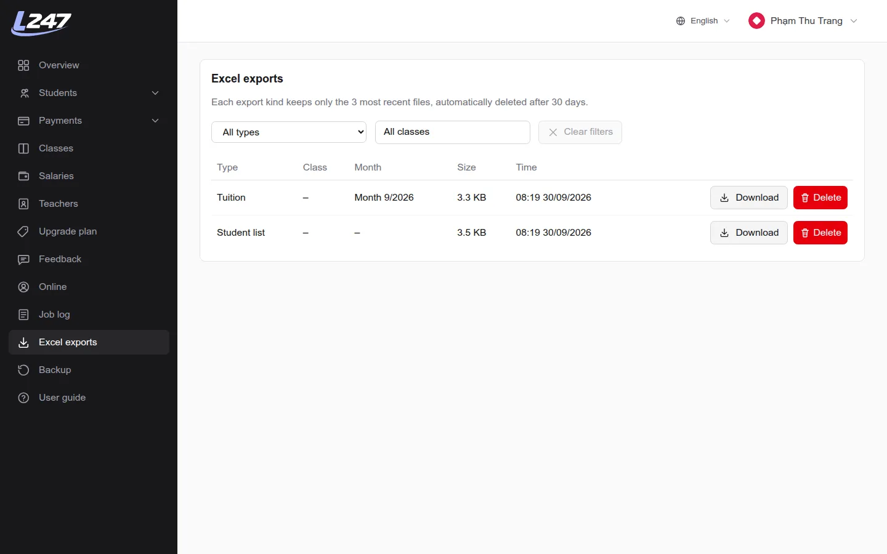Click the User guide question-mark icon
Screen dimensions: 887x554
tap(23, 398)
